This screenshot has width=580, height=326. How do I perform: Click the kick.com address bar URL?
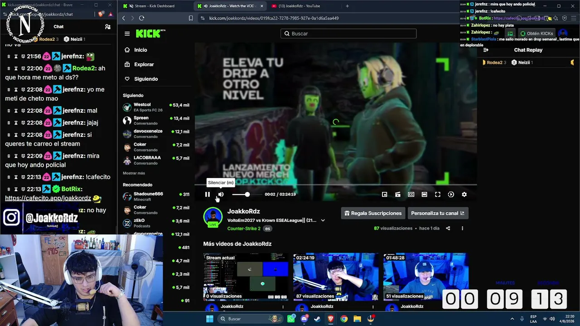click(274, 18)
